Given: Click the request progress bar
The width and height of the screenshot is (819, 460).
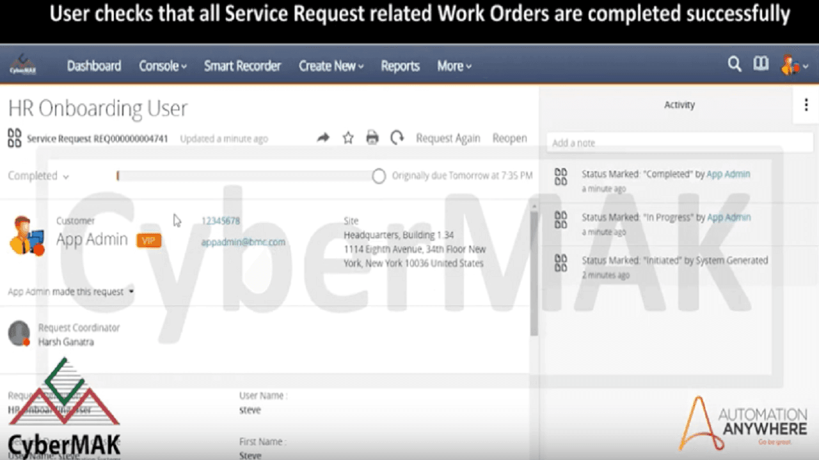Looking at the screenshot, I should pos(245,176).
